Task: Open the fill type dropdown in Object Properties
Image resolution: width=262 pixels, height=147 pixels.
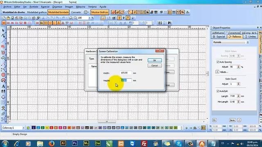Action: (248, 42)
